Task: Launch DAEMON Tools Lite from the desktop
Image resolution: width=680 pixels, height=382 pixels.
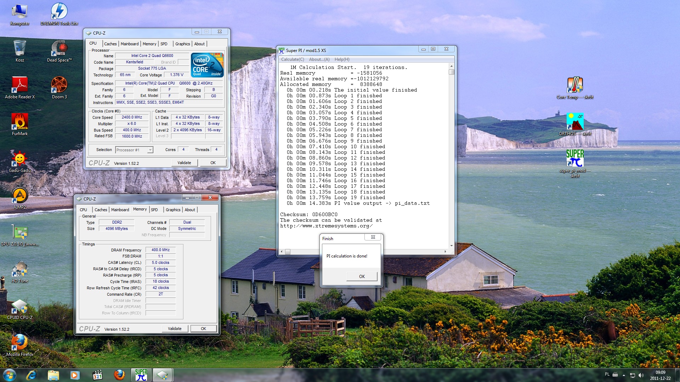Action: pyautogui.click(x=59, y=14)
